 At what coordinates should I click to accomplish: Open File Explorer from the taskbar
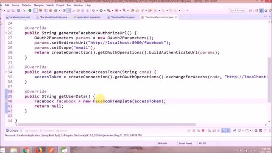point(14,150)
